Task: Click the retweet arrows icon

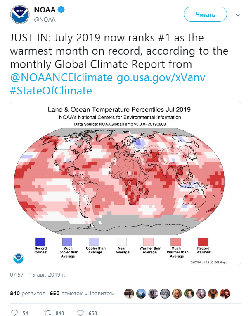Action: tap(47, 313)
